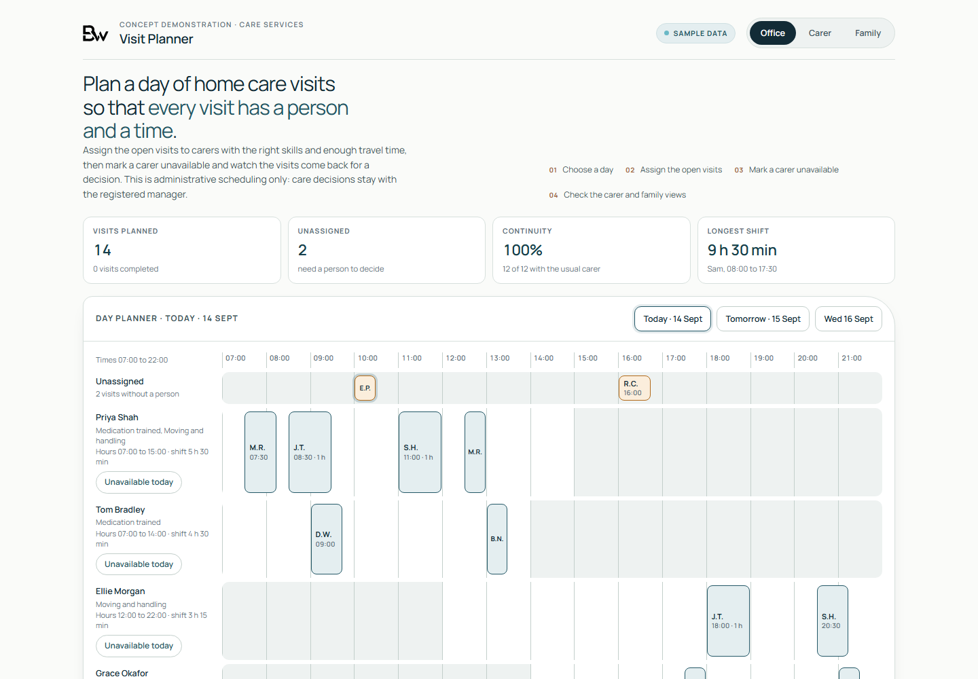978x679 pixels.
Task: Click the Priya Shah carer name
Action: click(x=117, y=418)
